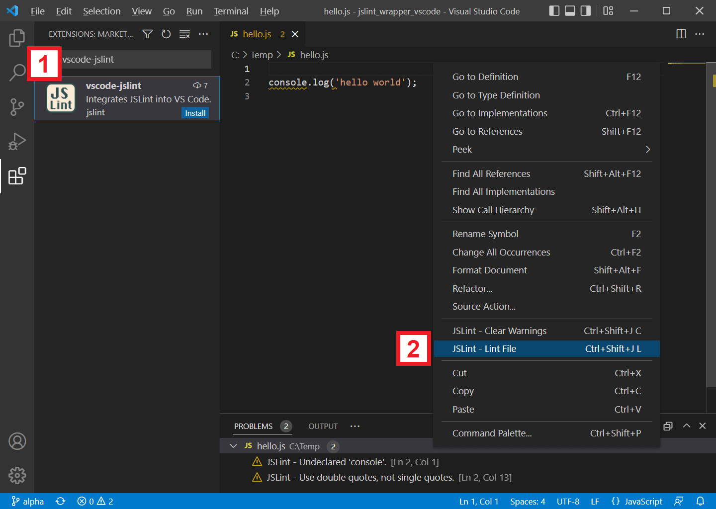716x509 pixels.
Task: Click the errors and warnings status indicator
Action: [94, 501]
